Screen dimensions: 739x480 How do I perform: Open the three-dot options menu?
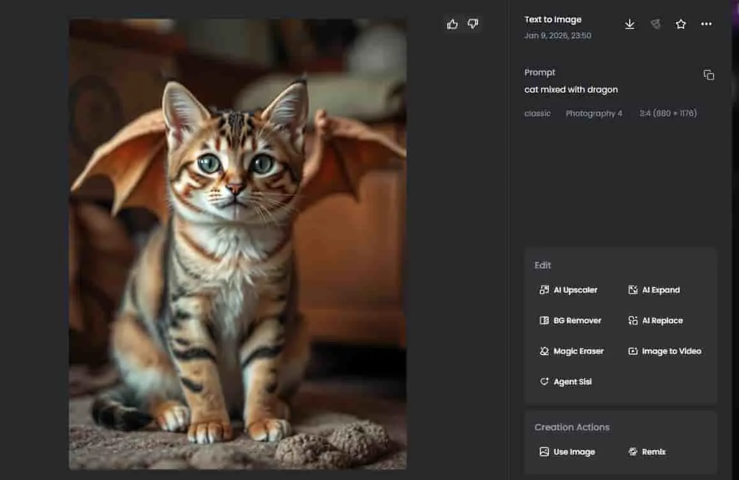coord(706,24)
